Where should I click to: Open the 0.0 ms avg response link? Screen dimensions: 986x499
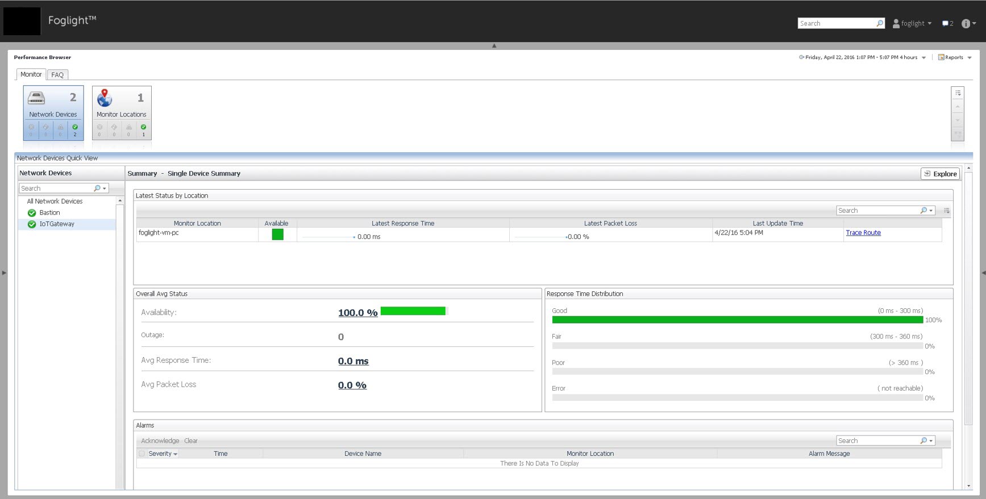click(353, 362)
